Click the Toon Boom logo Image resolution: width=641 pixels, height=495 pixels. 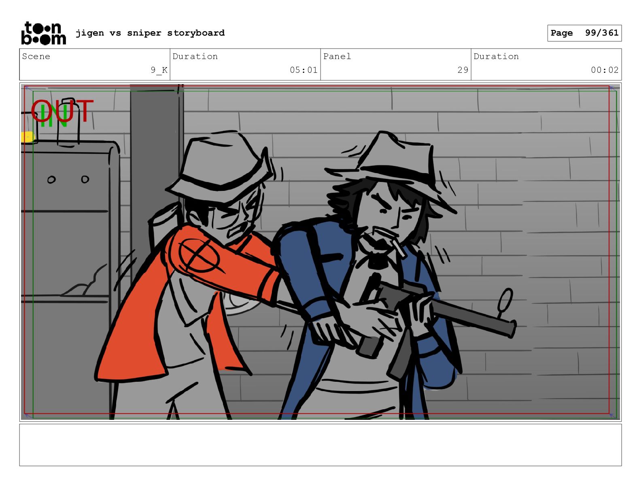click(x=43, y=33)
